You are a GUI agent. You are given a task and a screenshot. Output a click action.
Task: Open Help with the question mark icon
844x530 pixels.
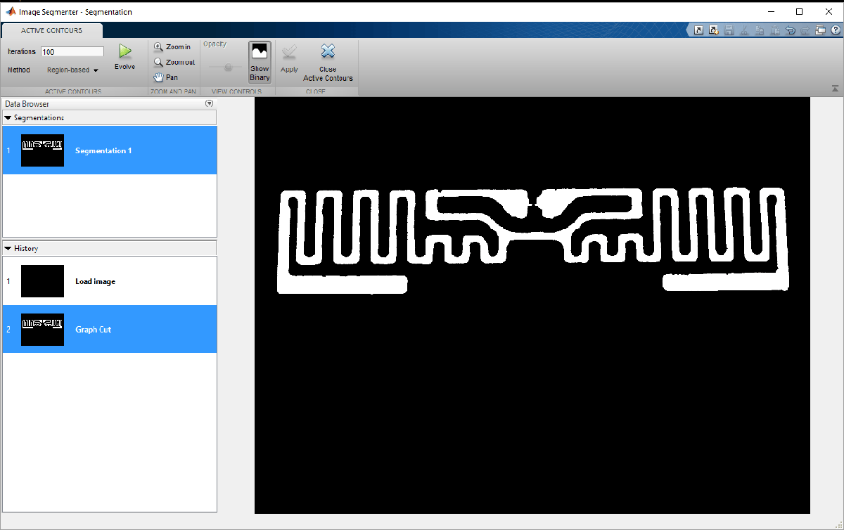(835, 30)
